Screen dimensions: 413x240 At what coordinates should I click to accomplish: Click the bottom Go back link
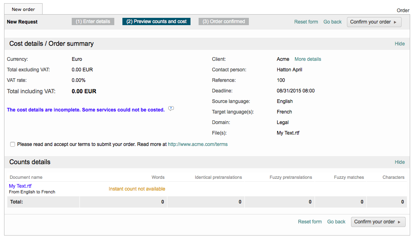336,222
